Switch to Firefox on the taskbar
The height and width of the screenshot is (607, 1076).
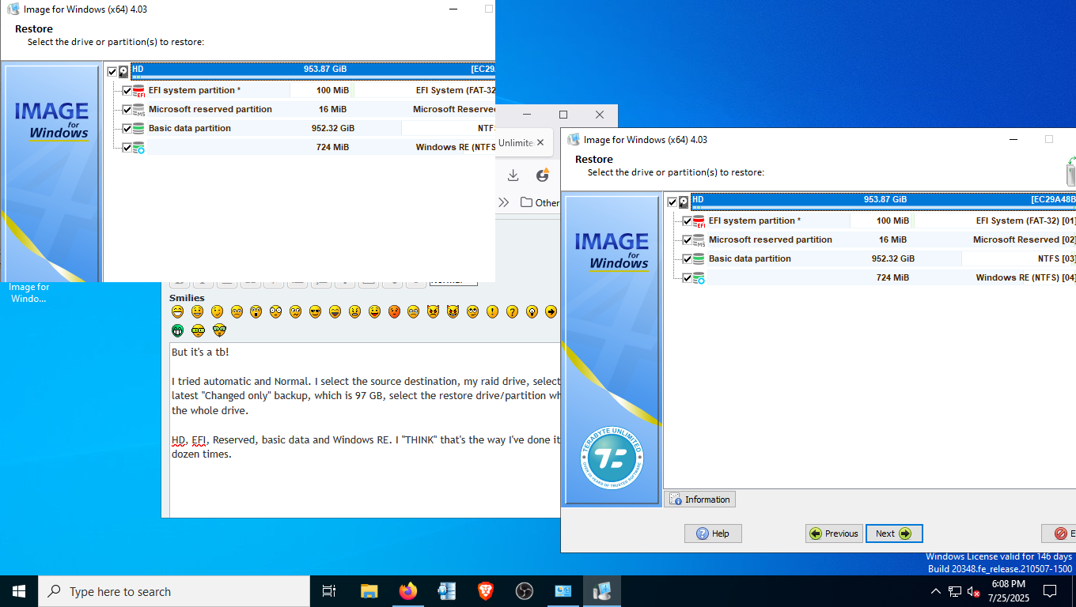tap(407, 591)
